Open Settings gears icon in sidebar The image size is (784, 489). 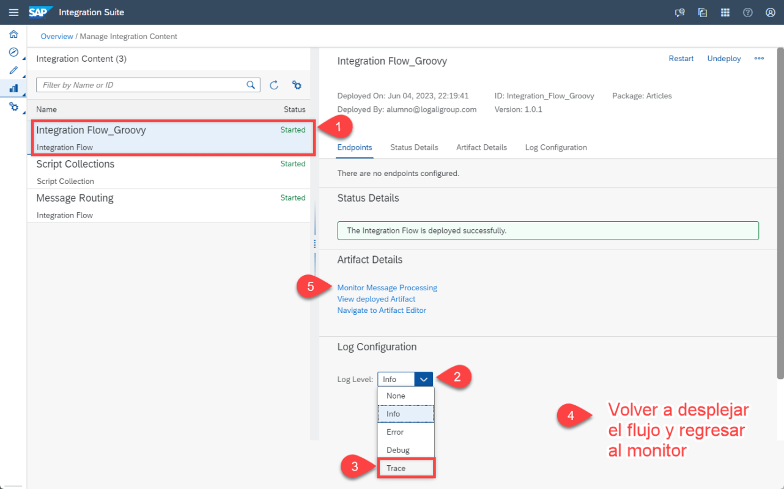13,107
